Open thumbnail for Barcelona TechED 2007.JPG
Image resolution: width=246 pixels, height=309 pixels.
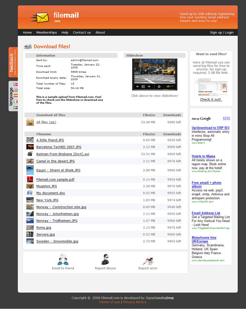[x=30, y=147]
